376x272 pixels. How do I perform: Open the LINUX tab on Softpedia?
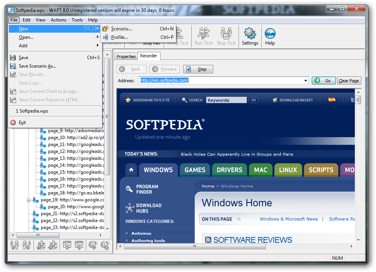coord(288,170)
